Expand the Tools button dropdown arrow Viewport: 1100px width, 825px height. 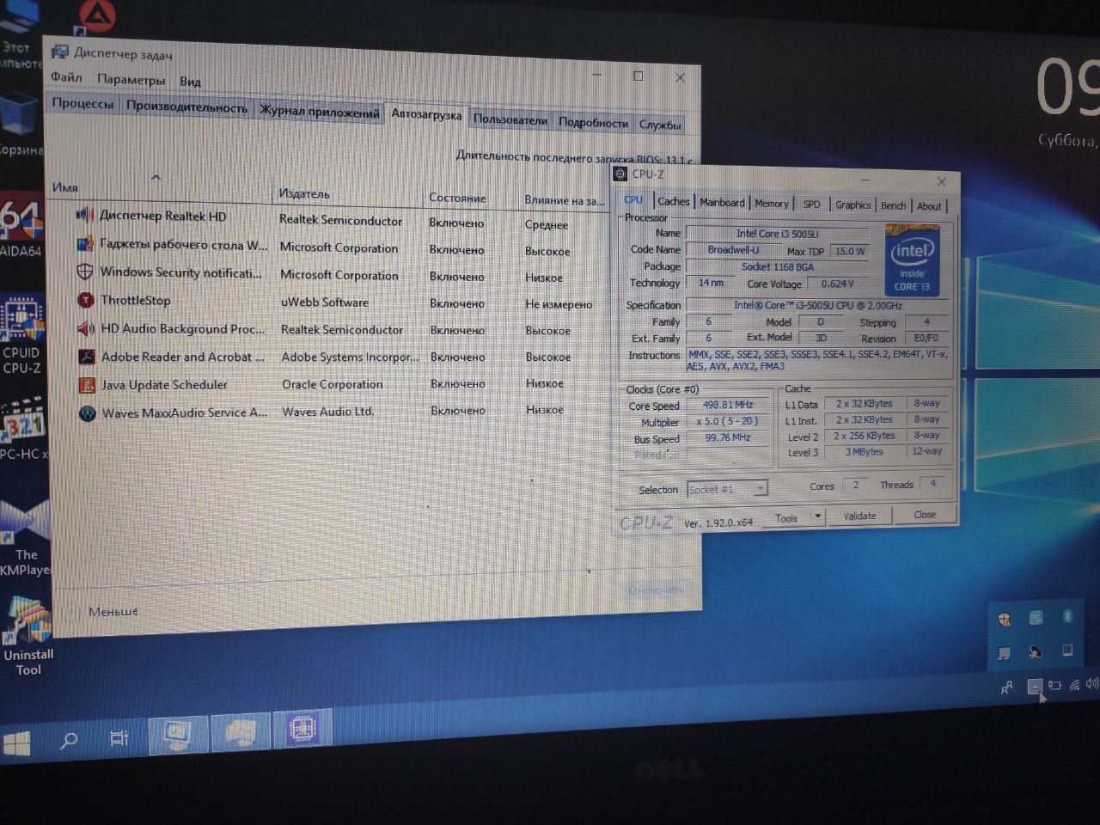818,516
